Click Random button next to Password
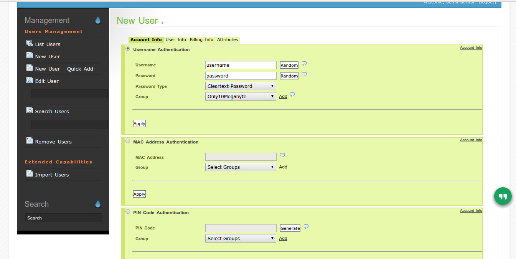This screenshot has width=516, height=259. click(289, 76)
